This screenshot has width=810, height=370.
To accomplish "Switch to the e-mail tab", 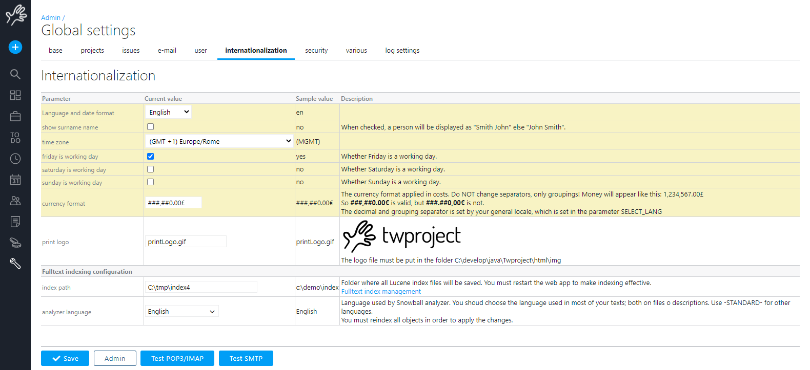I will click(167, 51).
